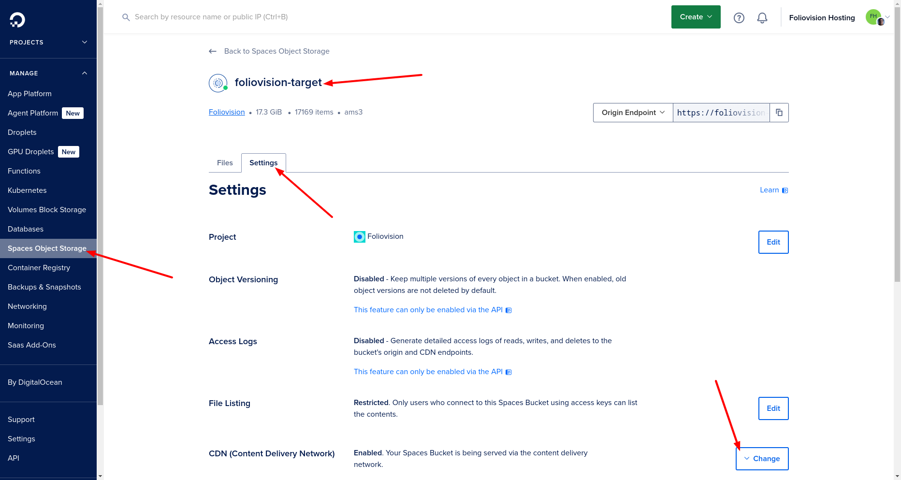This screenshot has height=480, width=901.
Task: Click the Foliovision project icon
Action: point(359,237)
